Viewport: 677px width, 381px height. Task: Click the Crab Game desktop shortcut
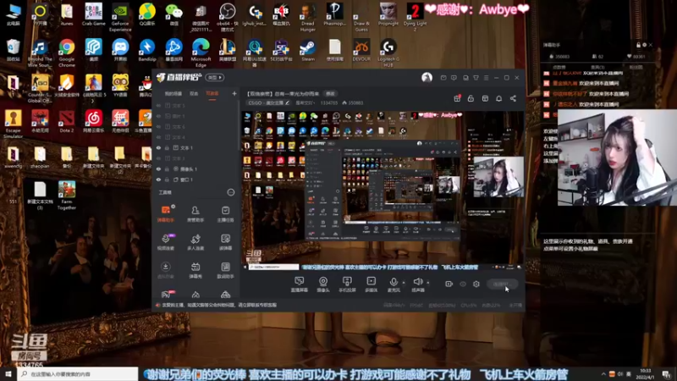click(94, 14)
